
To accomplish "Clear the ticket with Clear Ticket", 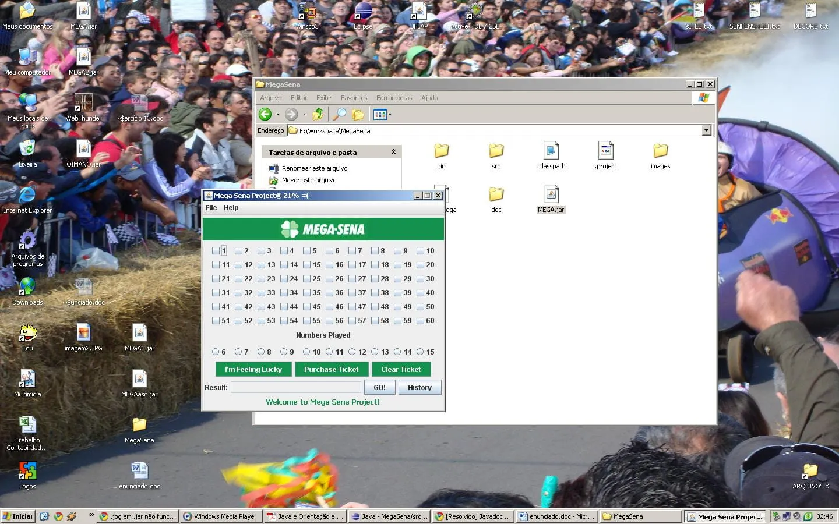I will 401,369.
